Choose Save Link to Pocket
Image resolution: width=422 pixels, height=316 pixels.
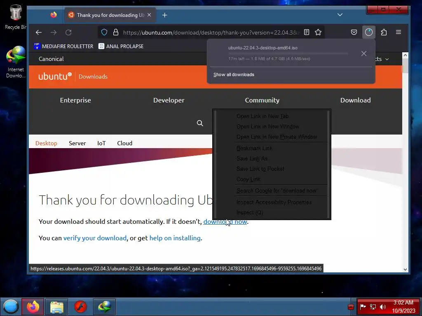(272, 169)
